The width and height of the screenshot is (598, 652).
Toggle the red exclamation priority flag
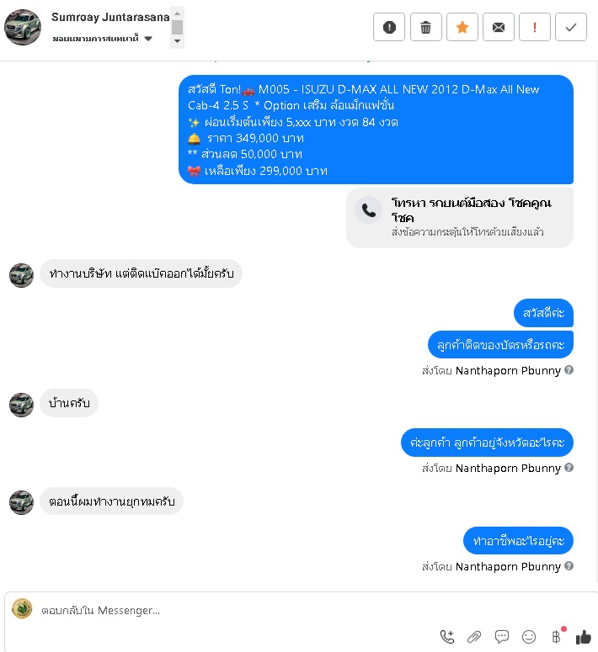pos(535,28)
